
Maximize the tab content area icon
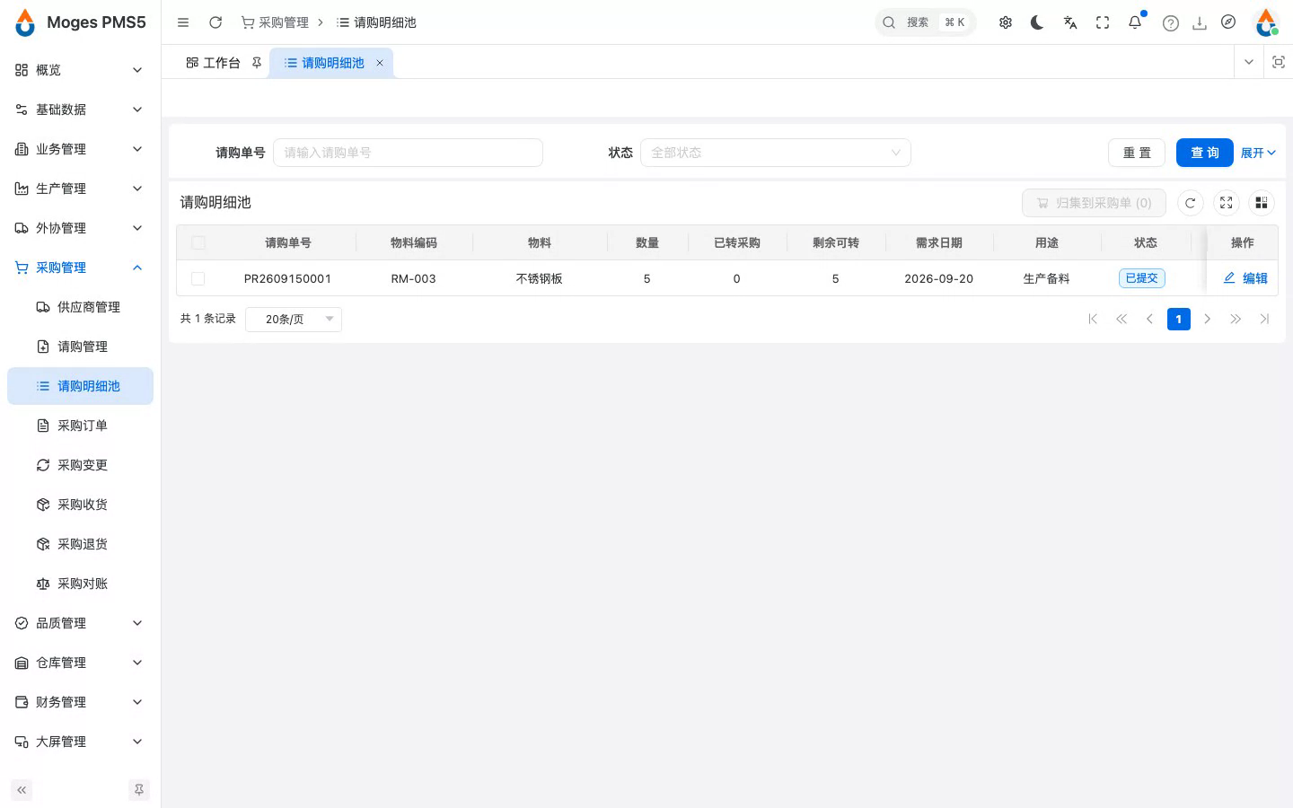click(1279, 62)
